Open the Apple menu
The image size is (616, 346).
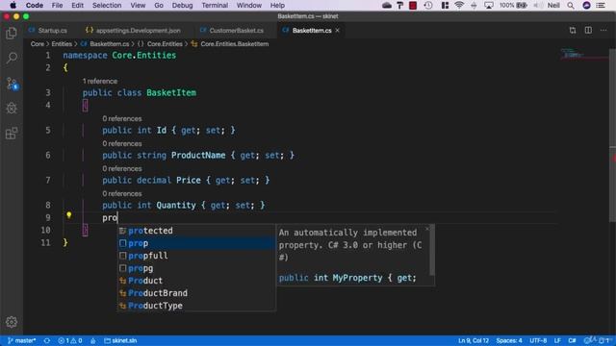tap(13, 5)
